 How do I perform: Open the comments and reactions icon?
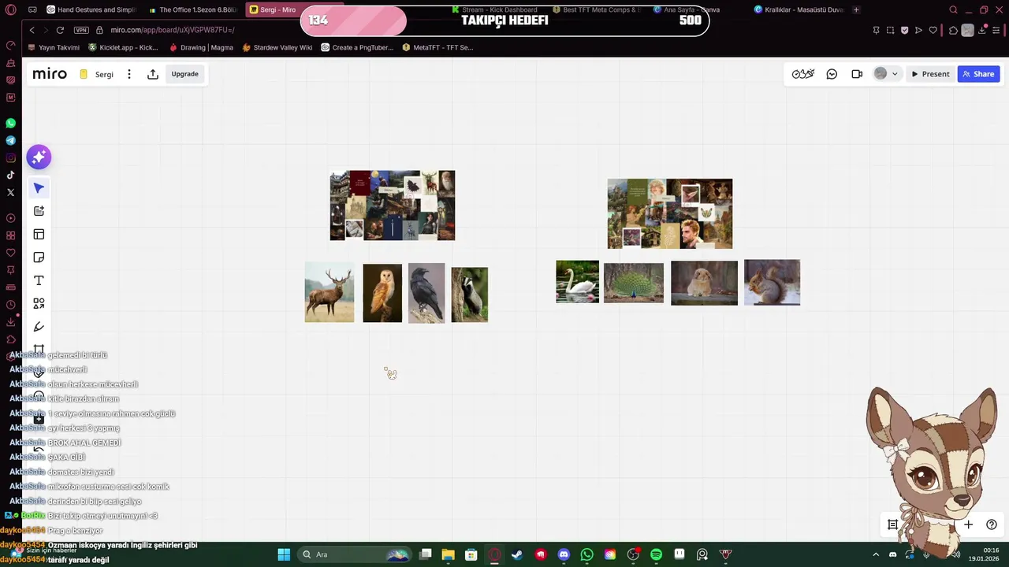tap(832, 74)
